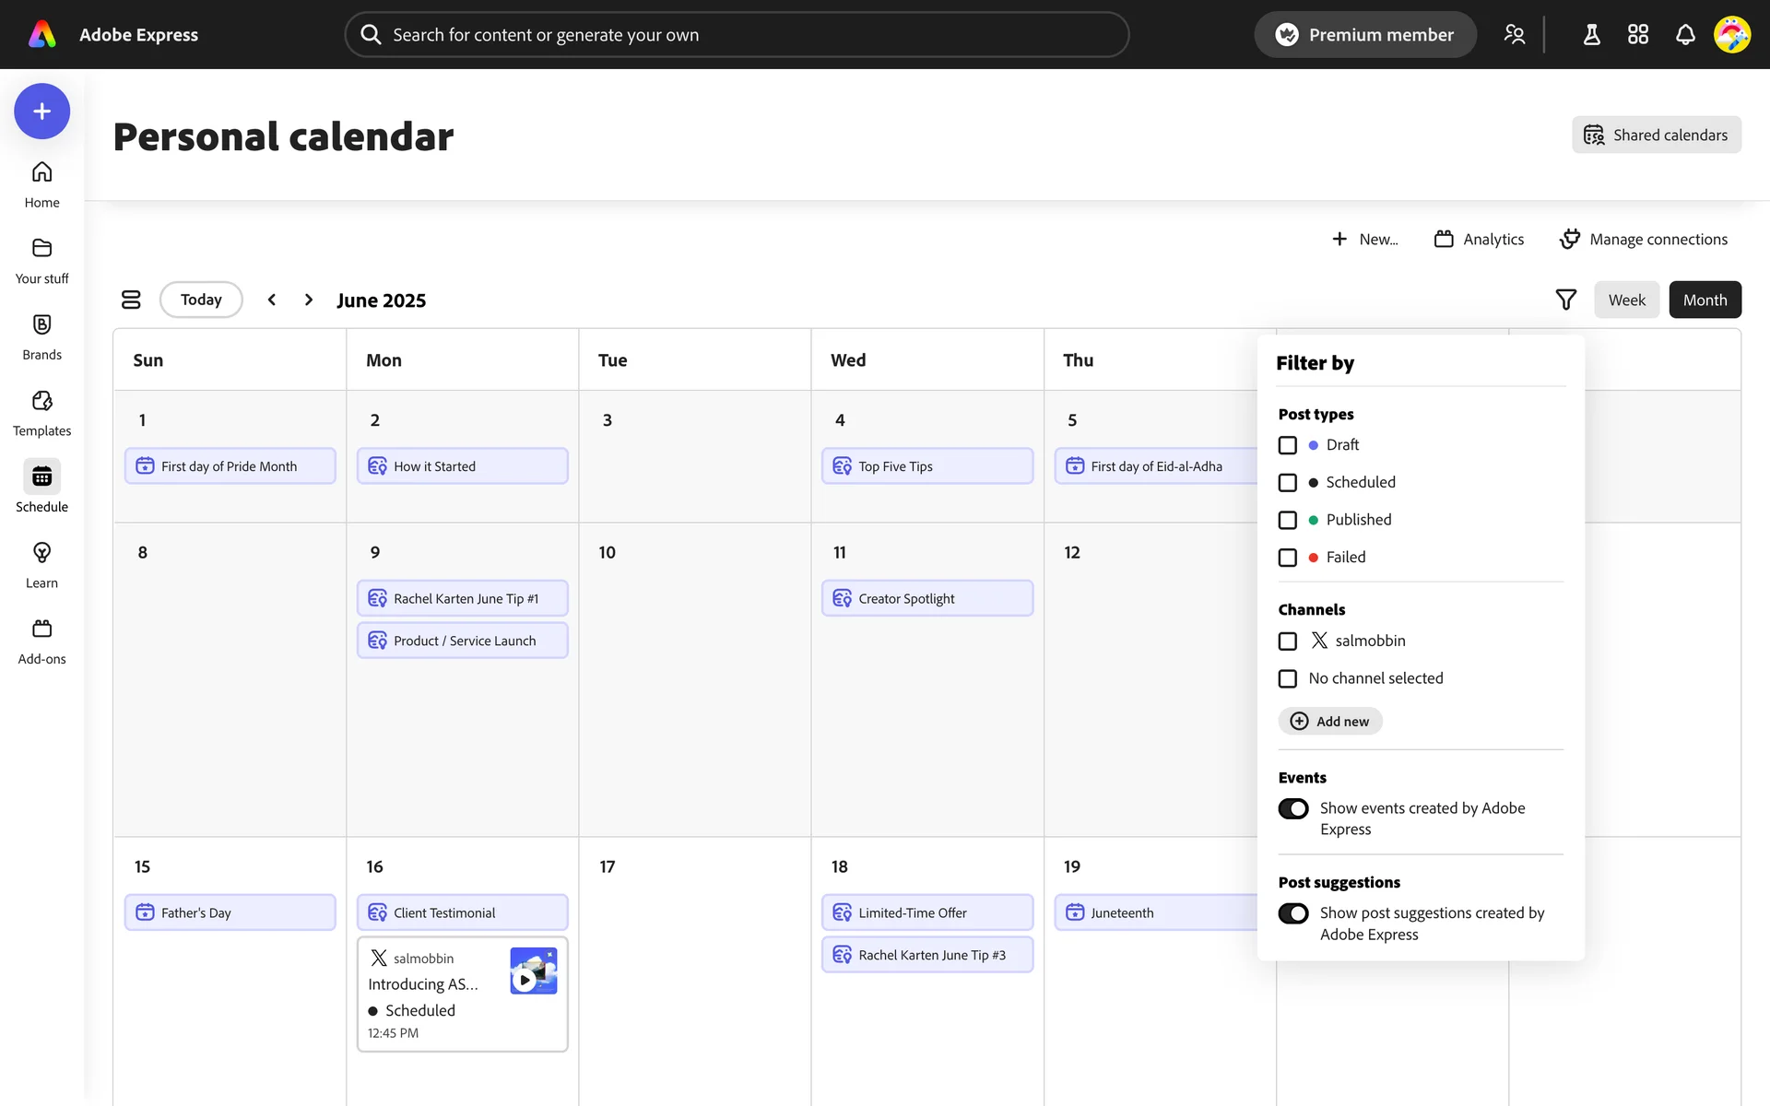Toggle the calendar list view icon
The height and width of the screenshot is (1106, 1770).
(131, 300)
